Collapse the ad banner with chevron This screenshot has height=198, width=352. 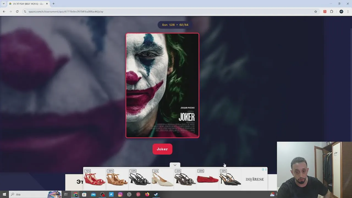pyautogui.click(x=175, y=165)
